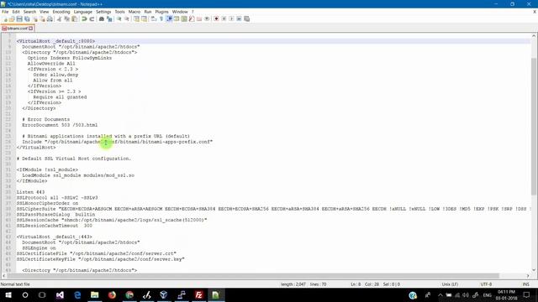Click the Close document toolbar icon
Screen dimensions: 538x302
click(34, 18)
